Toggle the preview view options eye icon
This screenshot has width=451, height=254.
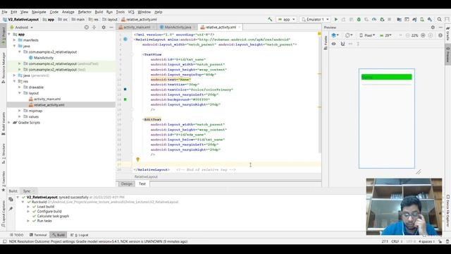[x=333, y=44]
